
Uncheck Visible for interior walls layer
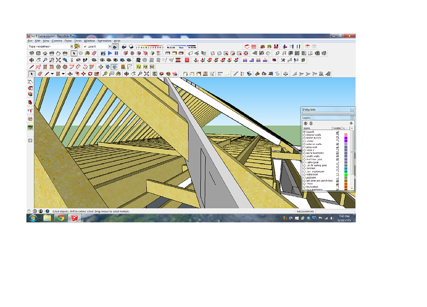(338, 135)
